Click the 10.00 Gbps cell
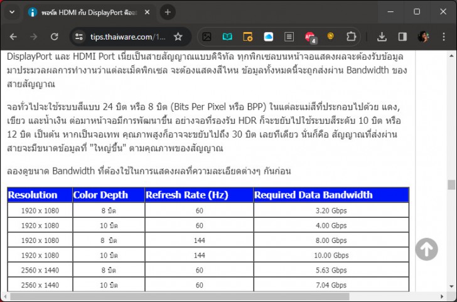The image size is (457, 302). click(331, 256)
